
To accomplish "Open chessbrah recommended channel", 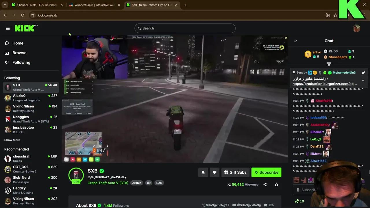I will [x=31, y=159].
